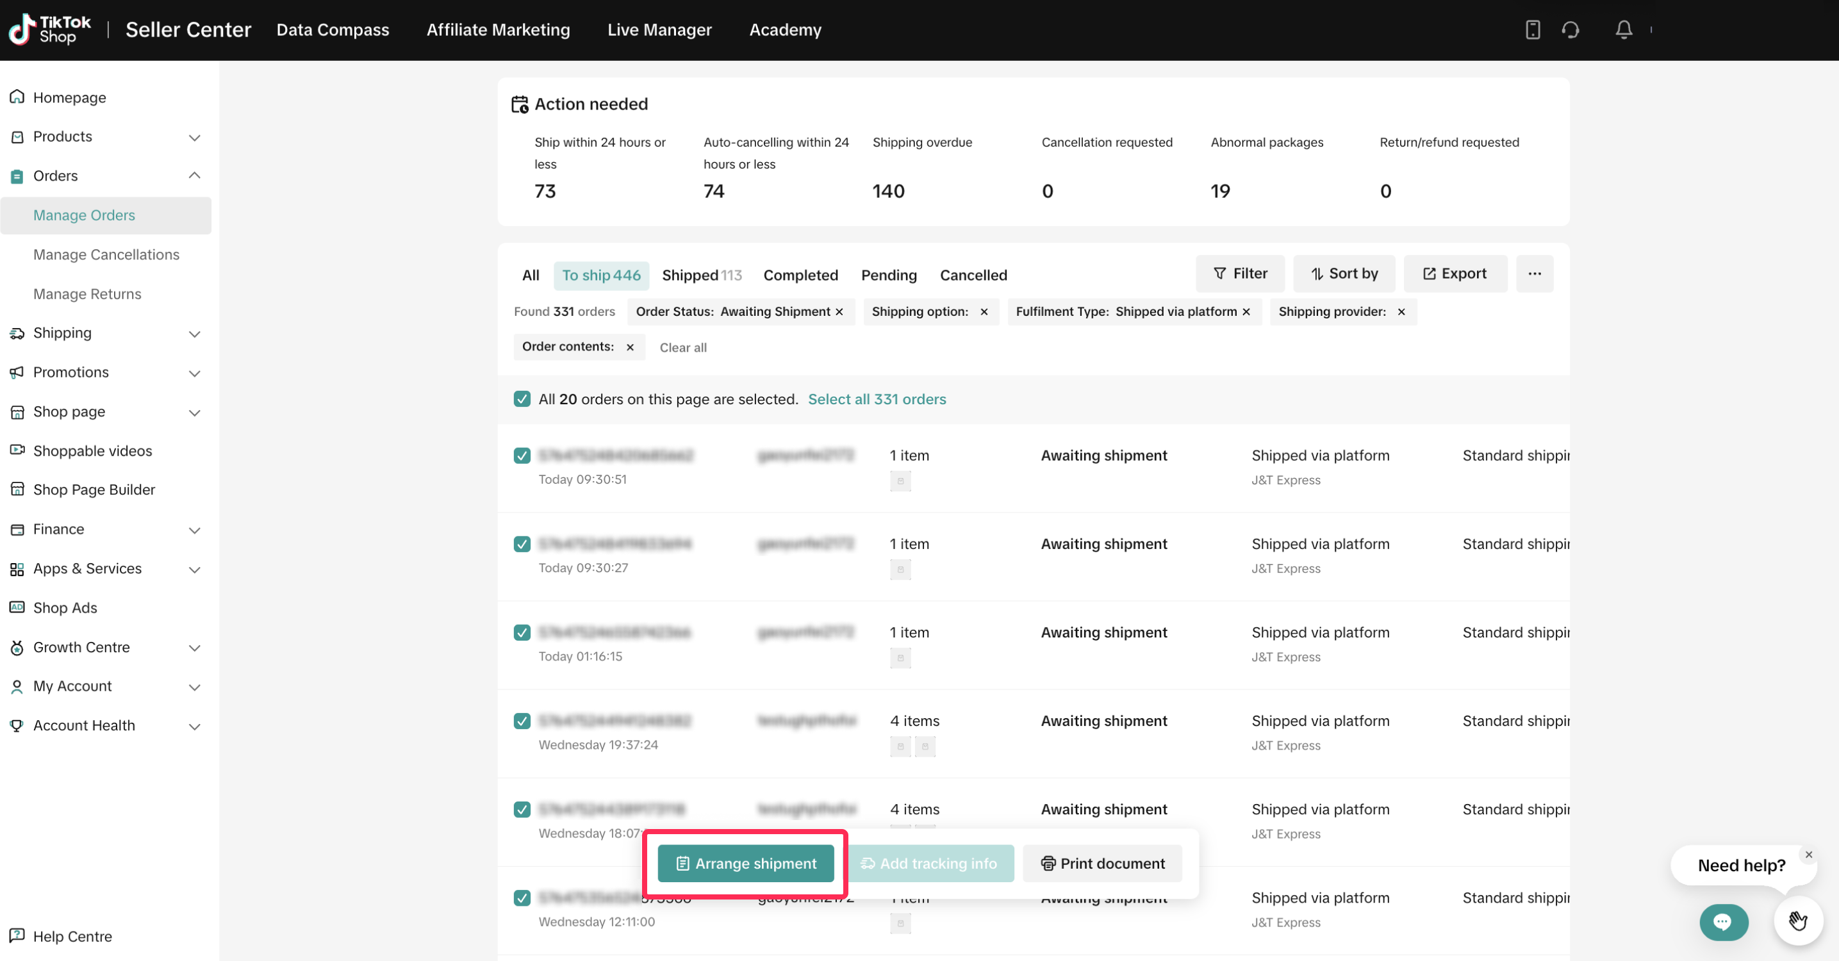Switch to the Shipped tab
The image size is (1839, 961).
click(x=701, y=275)
